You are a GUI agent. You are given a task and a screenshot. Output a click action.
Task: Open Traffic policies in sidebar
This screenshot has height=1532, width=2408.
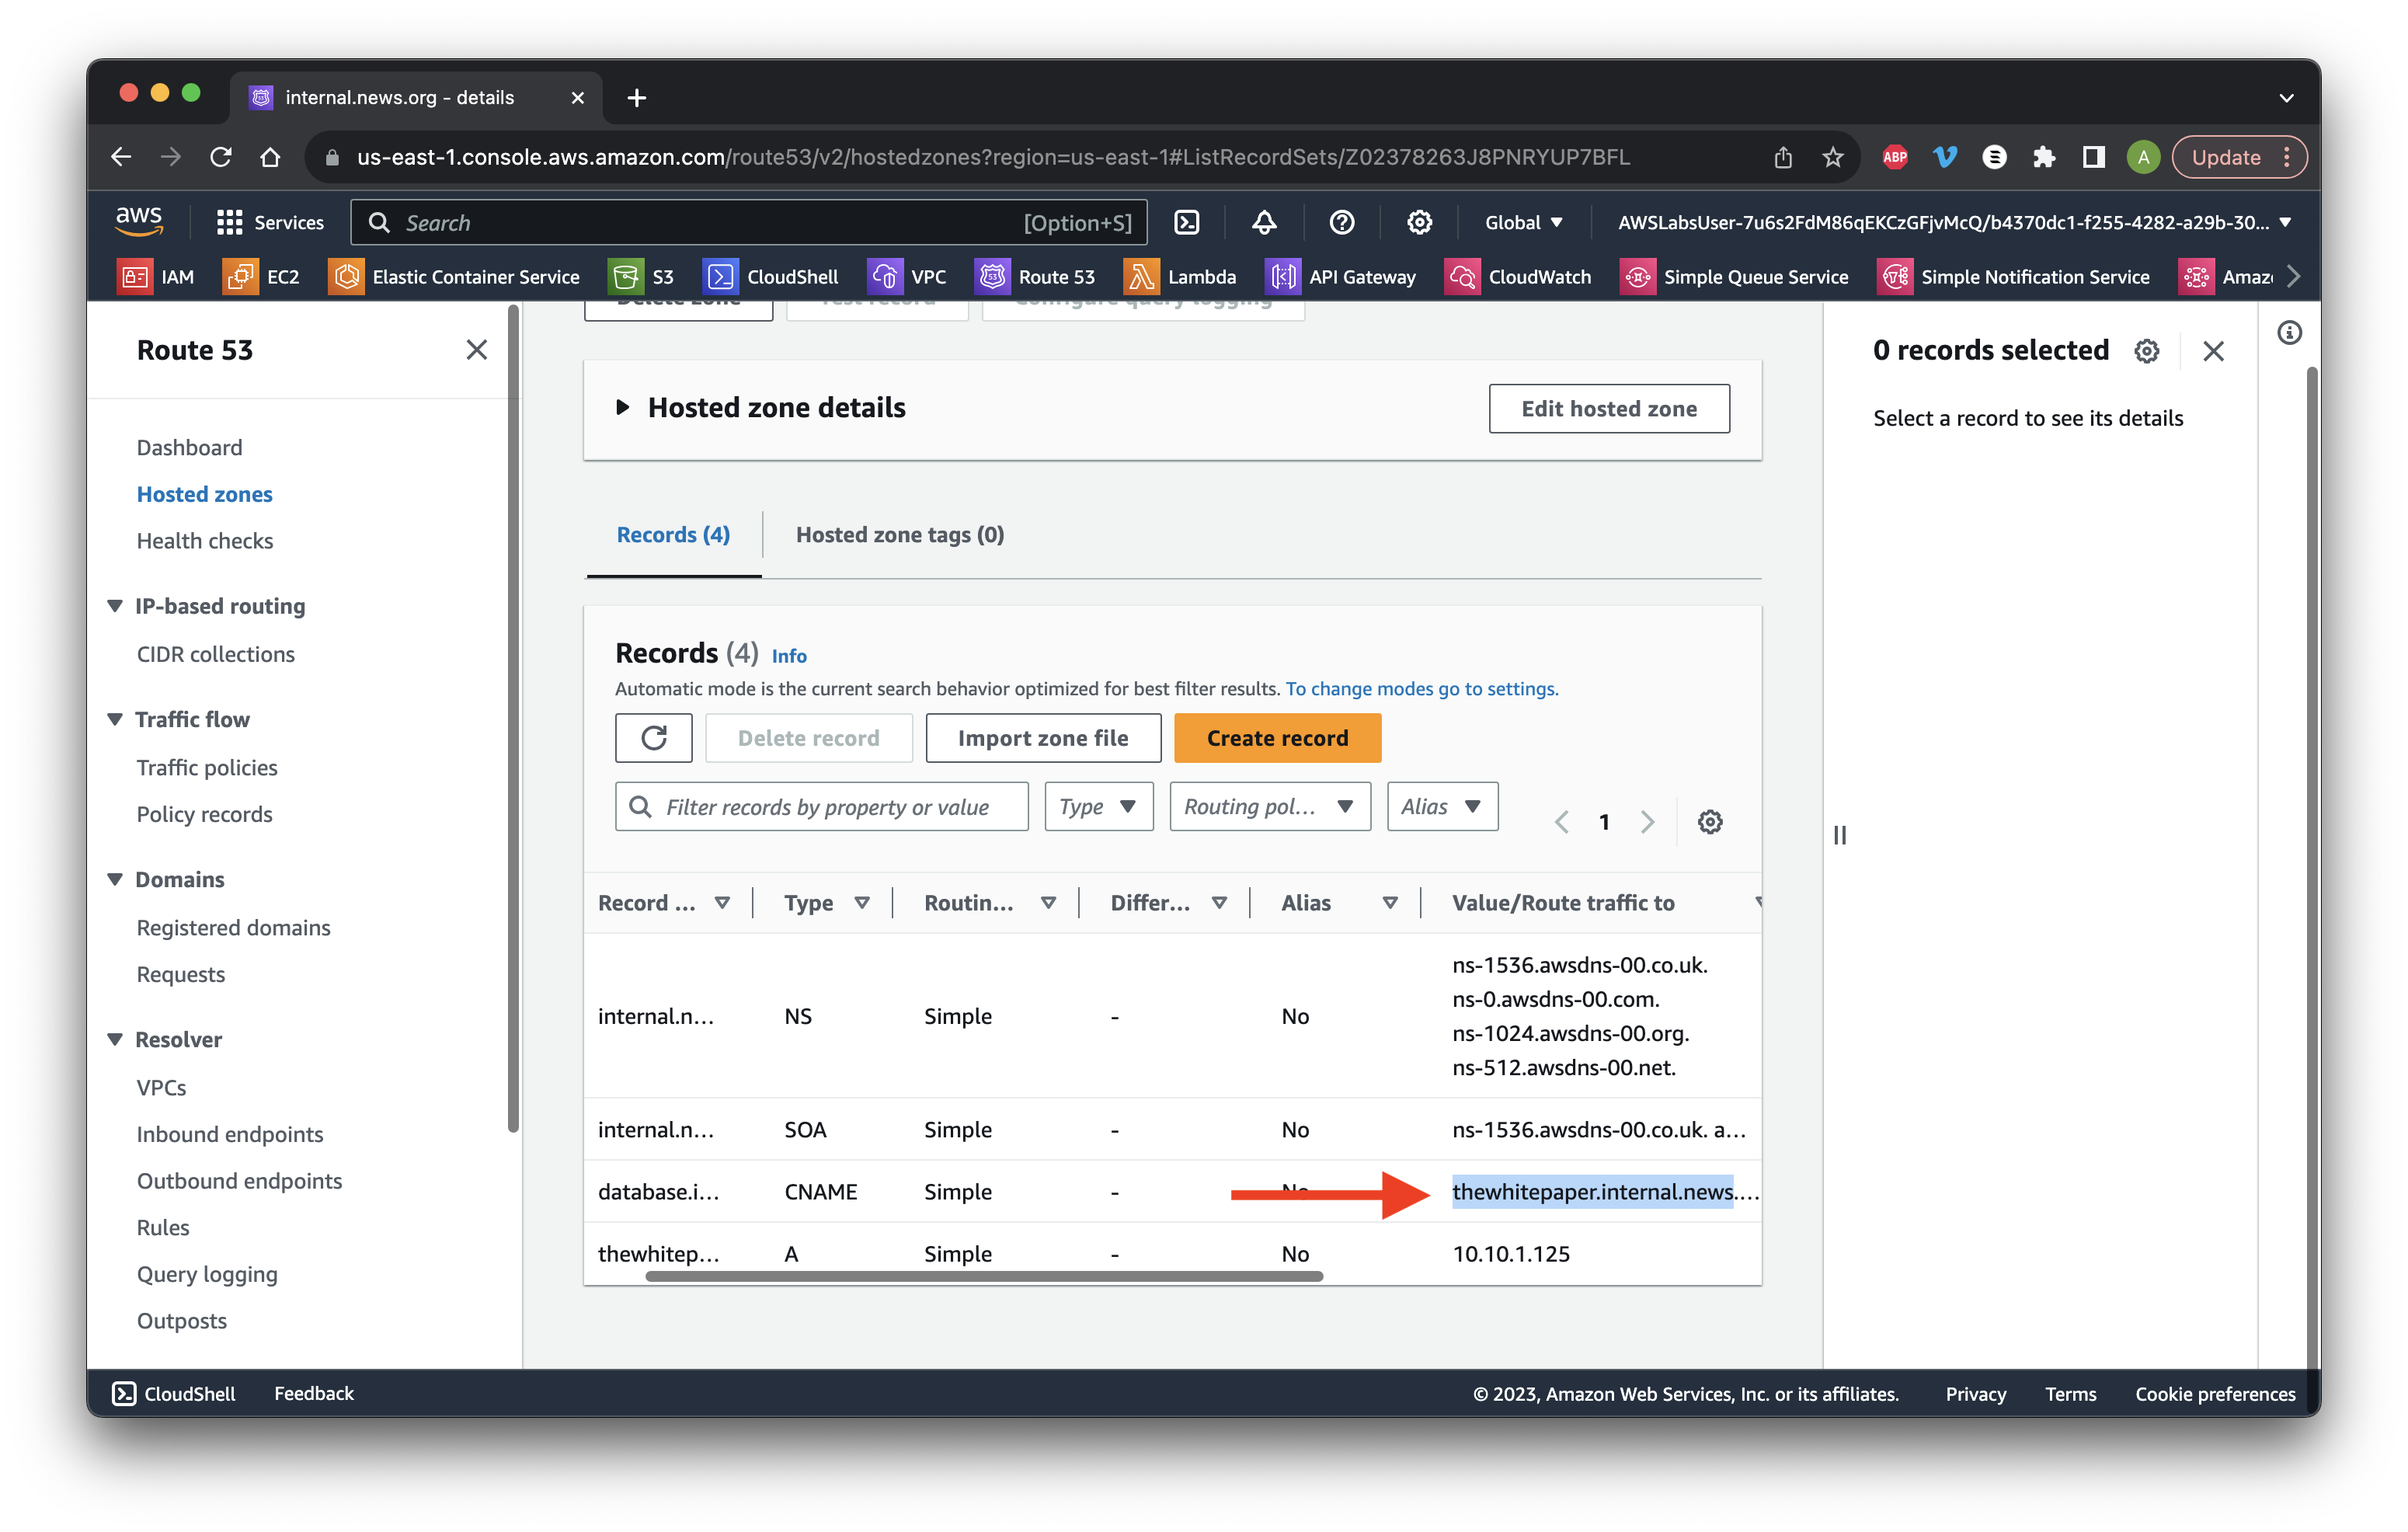pos(207,767)
